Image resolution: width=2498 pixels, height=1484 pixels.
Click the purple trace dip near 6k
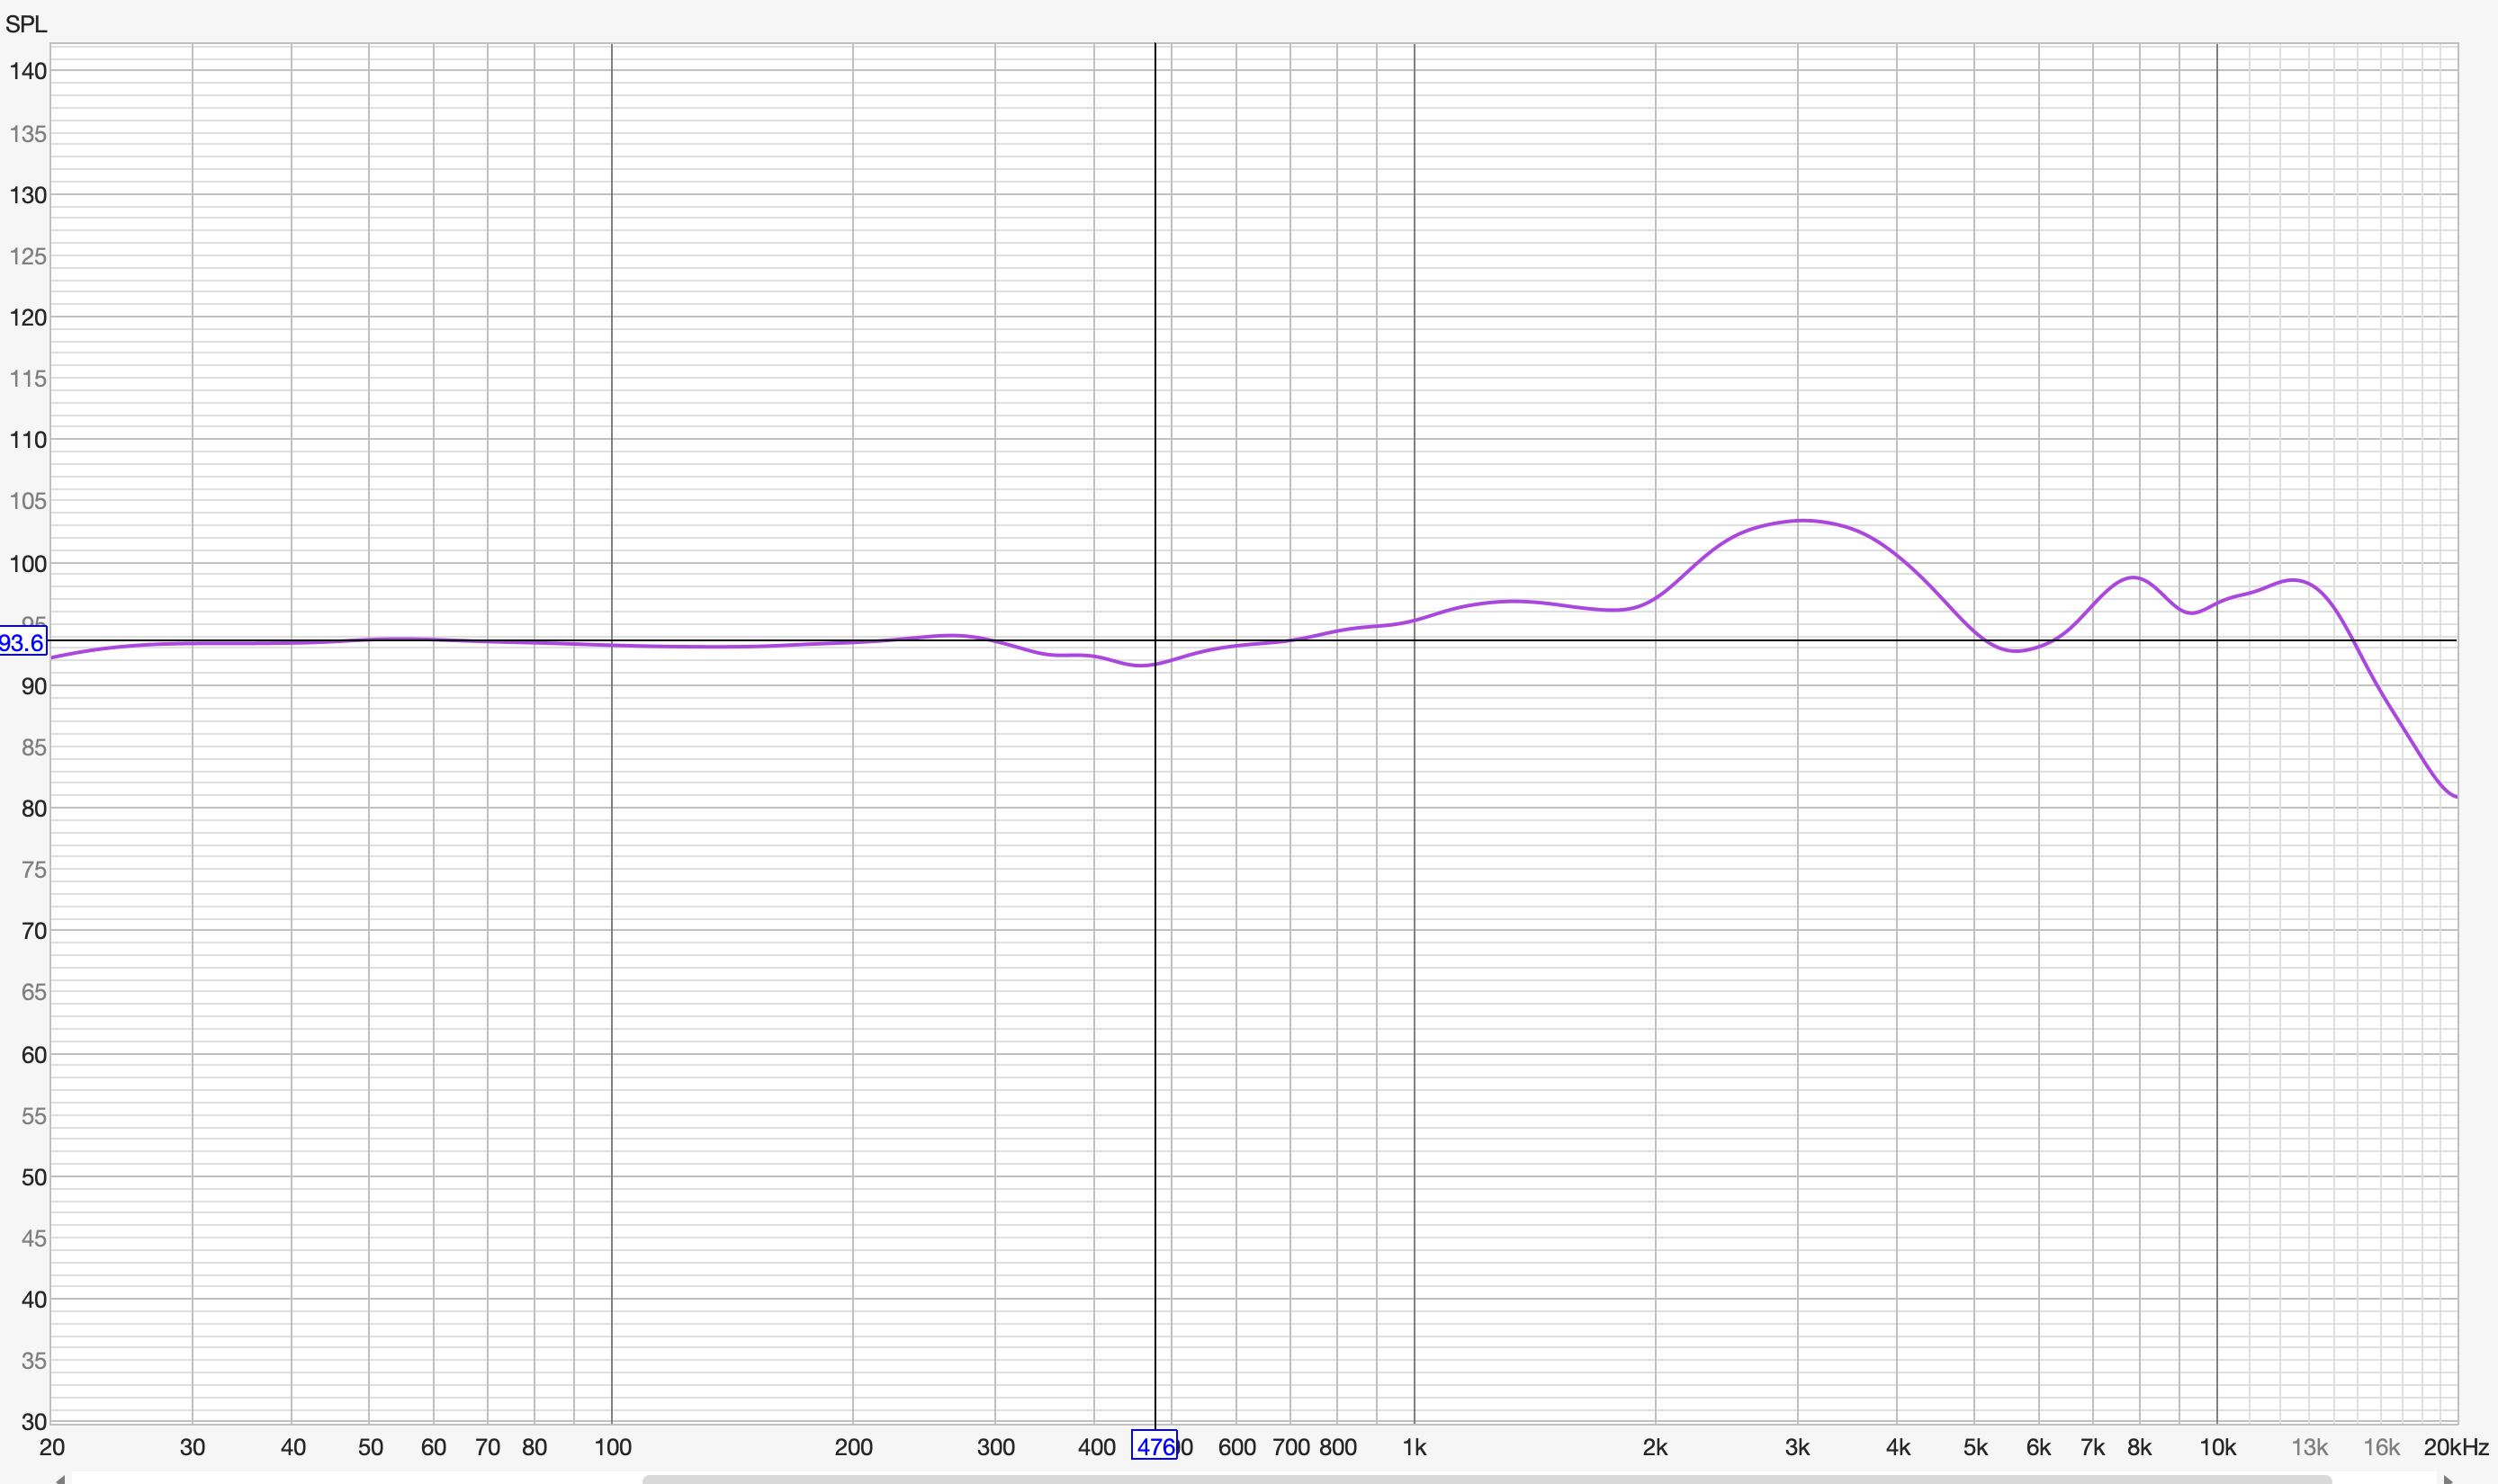point(2015,651)
